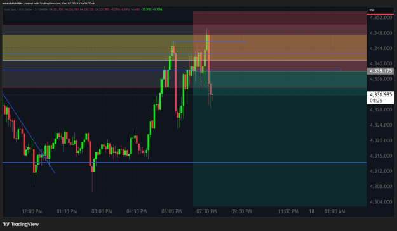Click the 03:00 PM time axis label
The image size is (397, 231).
(102, 211)
